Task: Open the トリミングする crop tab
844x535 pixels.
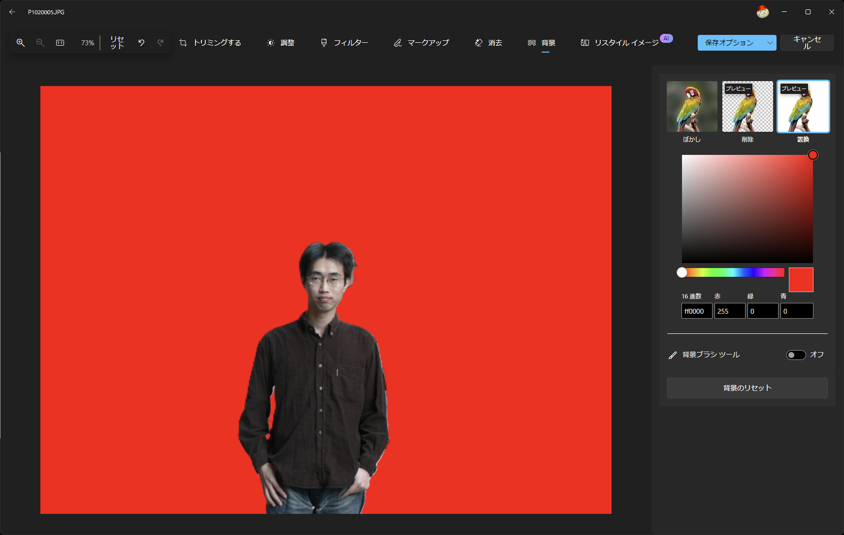Action: [210, 43]
